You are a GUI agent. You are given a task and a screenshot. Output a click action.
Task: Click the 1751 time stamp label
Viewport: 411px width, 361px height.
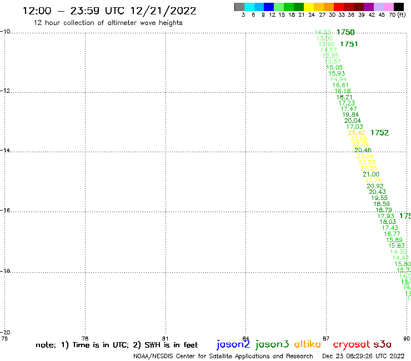tap(349, 44)
